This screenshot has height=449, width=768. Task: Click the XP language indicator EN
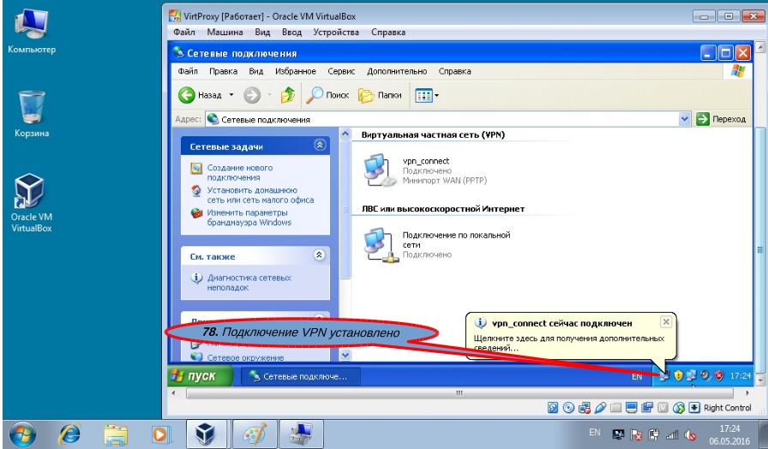point(636,376)
